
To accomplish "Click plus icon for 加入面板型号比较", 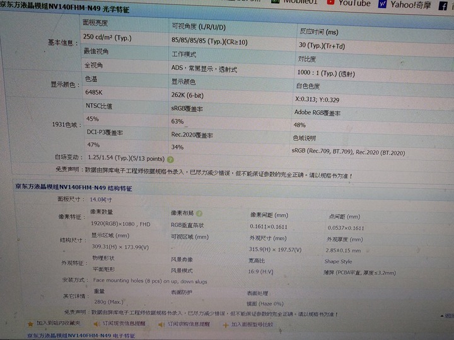I will pos(226,325).
